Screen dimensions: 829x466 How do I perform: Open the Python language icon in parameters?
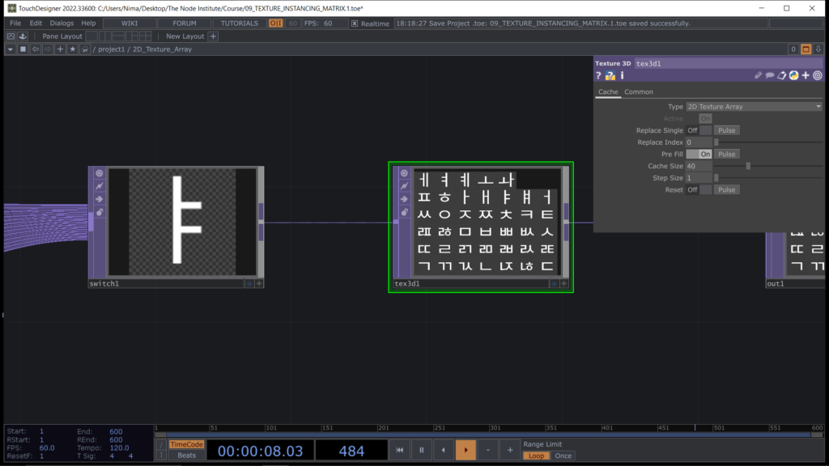793,76
